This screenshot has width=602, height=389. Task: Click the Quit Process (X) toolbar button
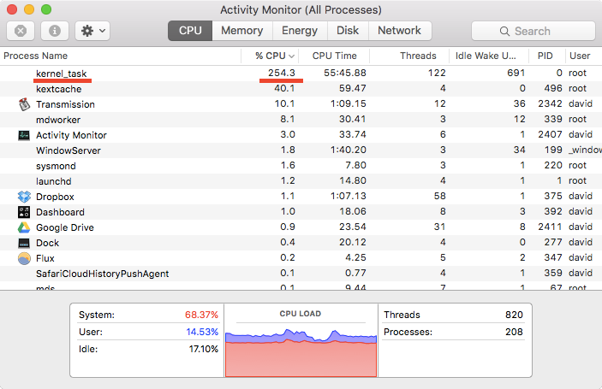click(21, 31)
